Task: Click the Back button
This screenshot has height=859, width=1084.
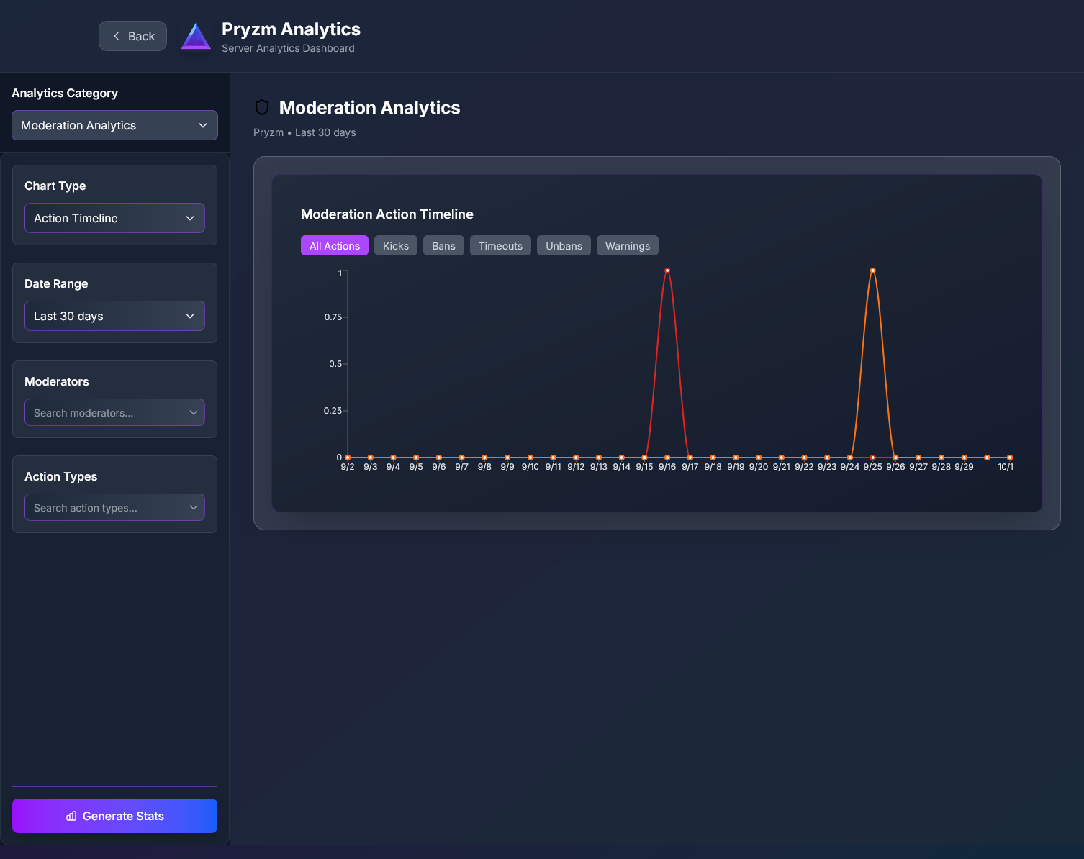Action: pos(132,35)
